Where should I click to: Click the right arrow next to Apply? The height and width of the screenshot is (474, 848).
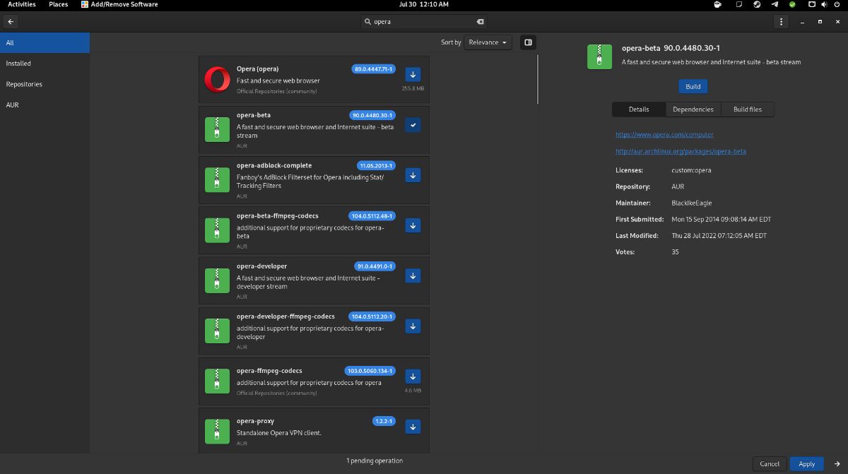[837, 464]
